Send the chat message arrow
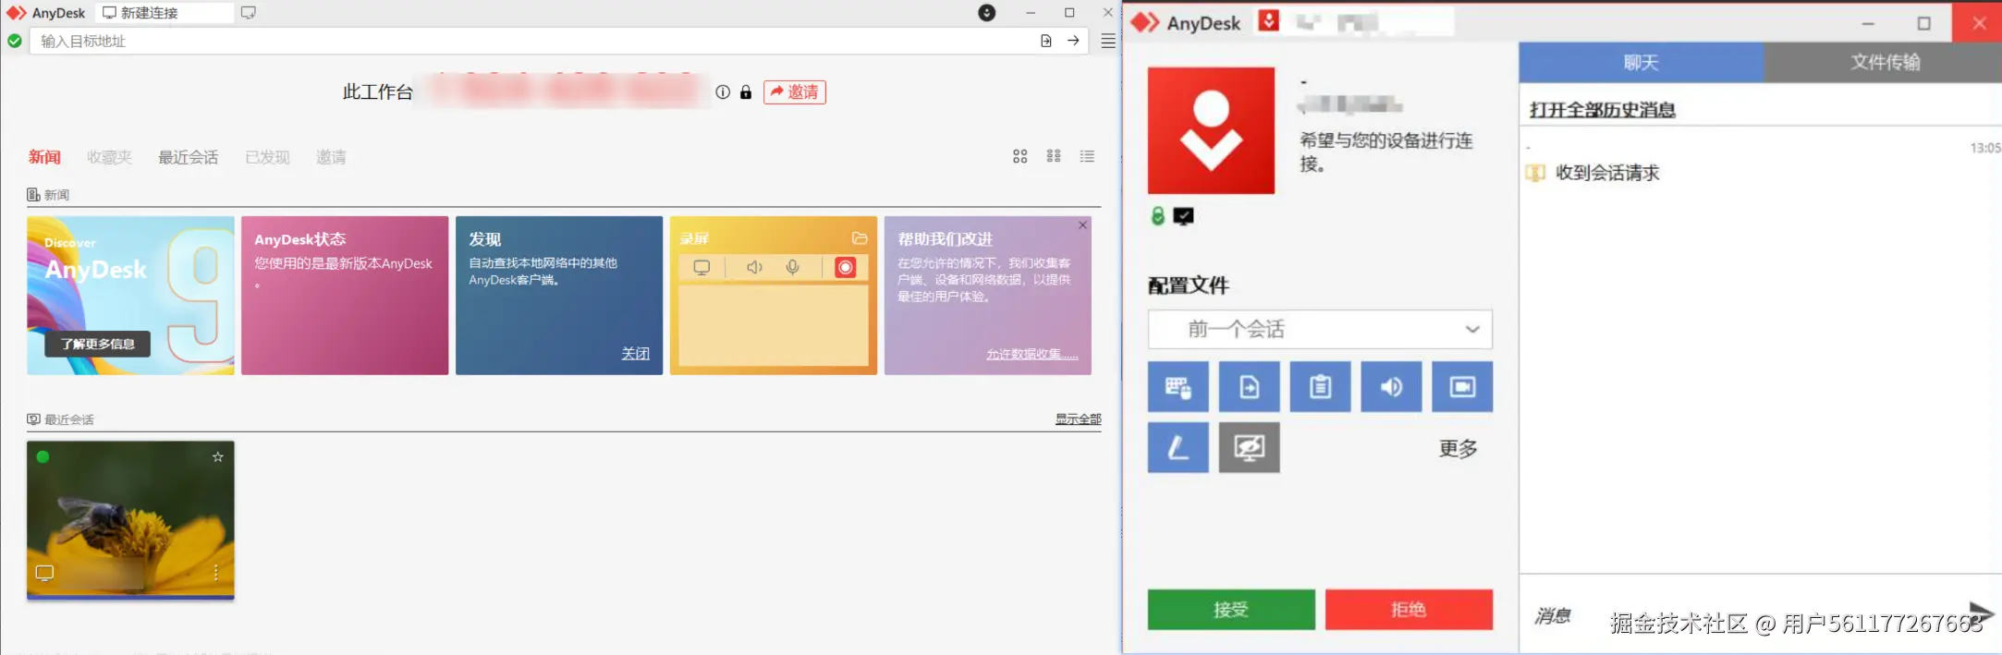This screenshot has height=655, width=2002. (1980, 613)
